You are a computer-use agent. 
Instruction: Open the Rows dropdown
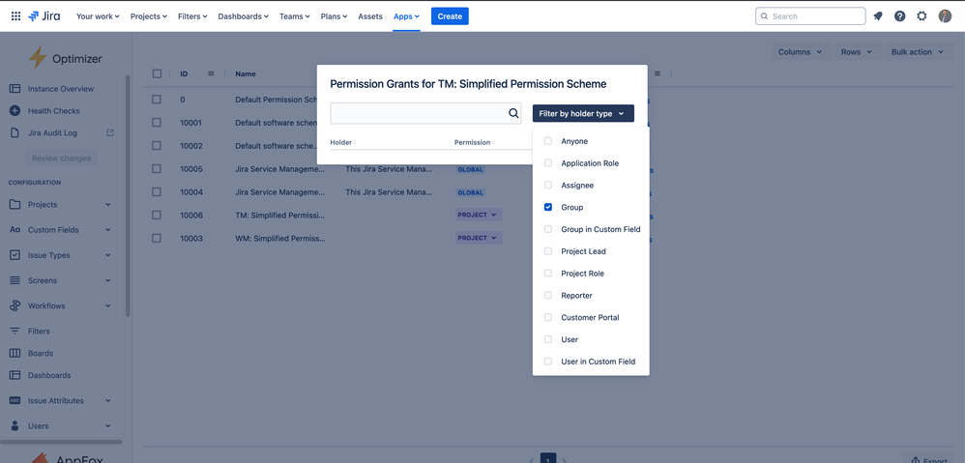tap(858, 52)
